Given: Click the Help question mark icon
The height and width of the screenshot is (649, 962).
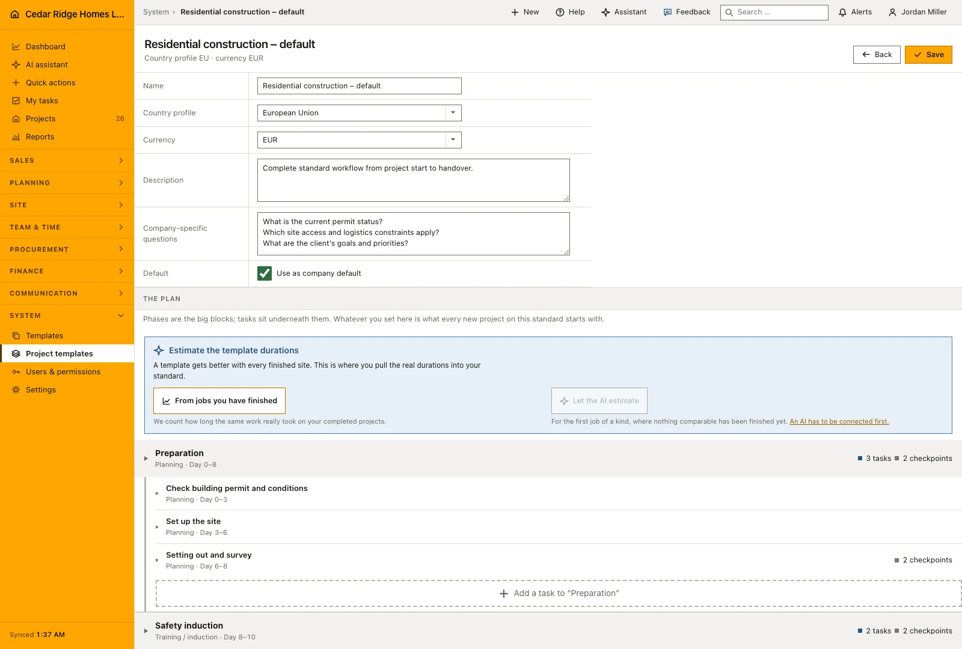Looking at the screenshot, I should 560,13.
